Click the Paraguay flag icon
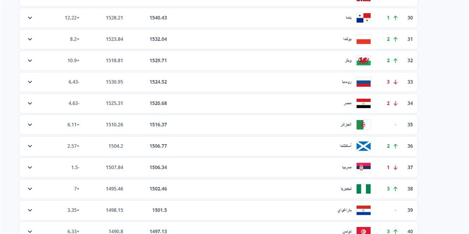469x234 pixels. [363, 210]
